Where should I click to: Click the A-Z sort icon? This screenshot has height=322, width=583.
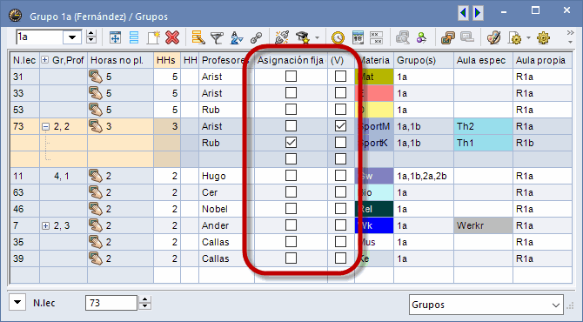click(237, 37)
